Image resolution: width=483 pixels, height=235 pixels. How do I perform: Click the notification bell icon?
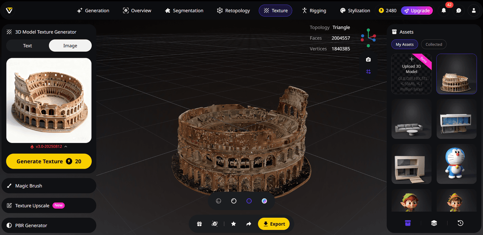[x=444, y=11]
